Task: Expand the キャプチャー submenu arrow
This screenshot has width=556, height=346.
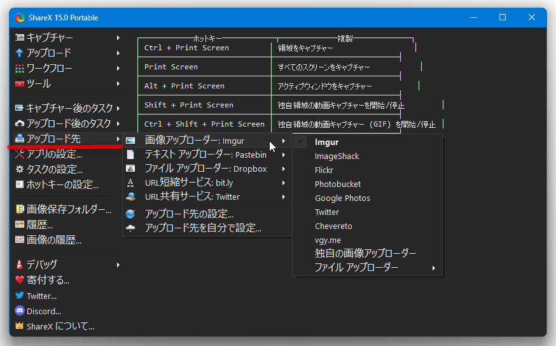Action: (x=118, y=38)
